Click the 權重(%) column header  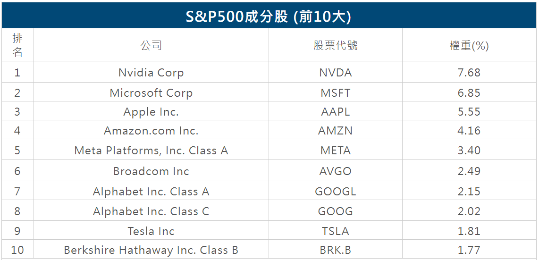(469, 46)
